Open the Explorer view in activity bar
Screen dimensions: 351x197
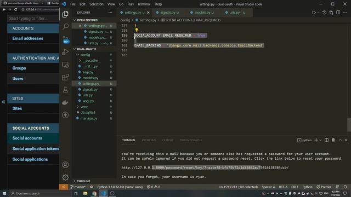65,14
